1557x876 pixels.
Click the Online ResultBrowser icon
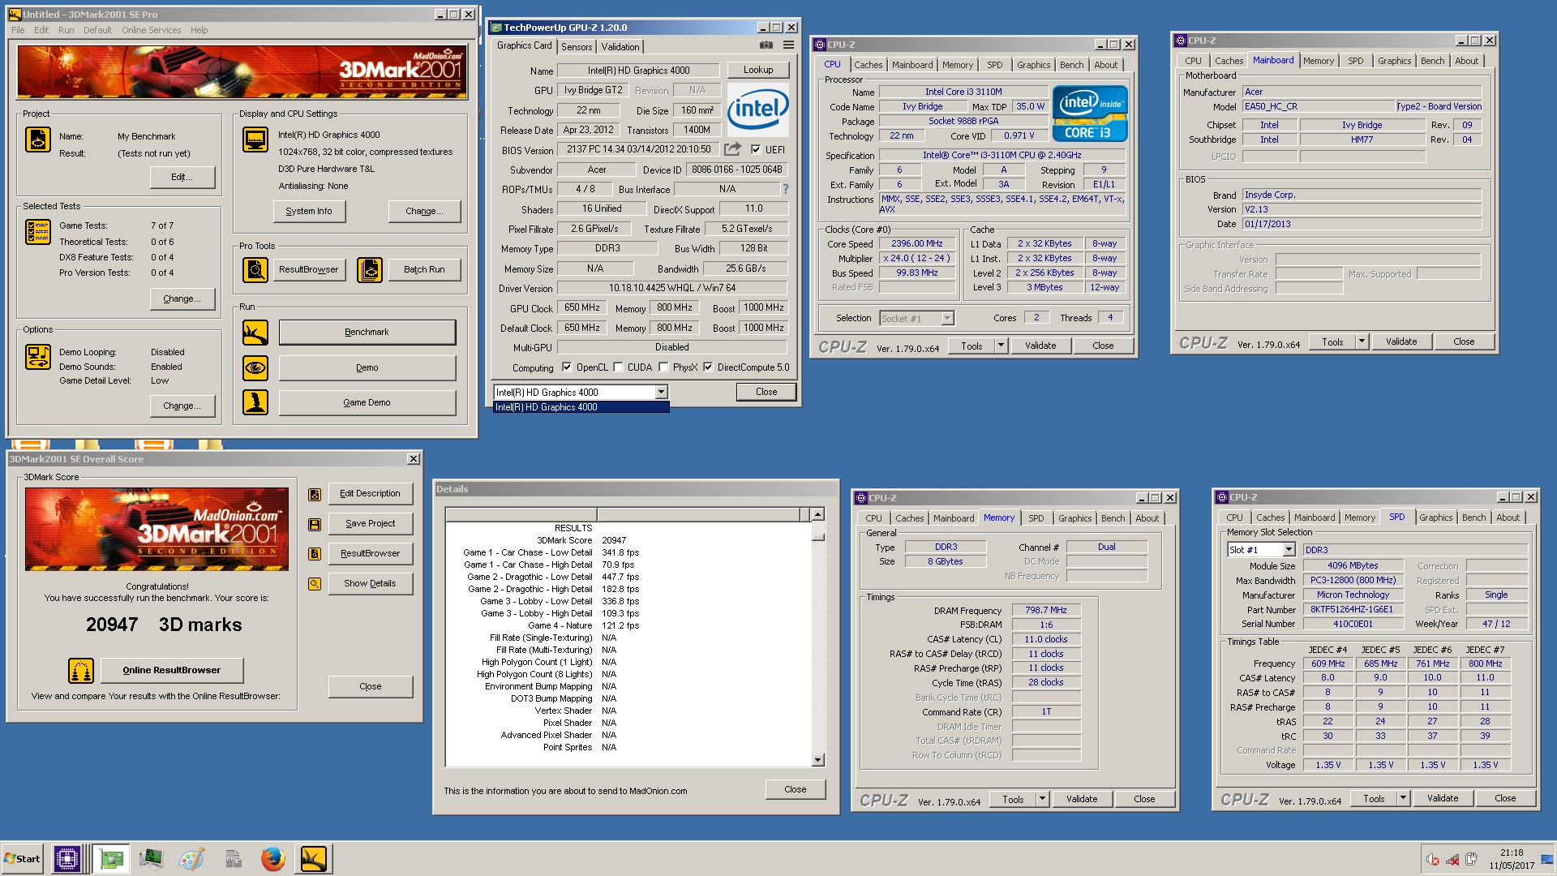tap(81, 671)
